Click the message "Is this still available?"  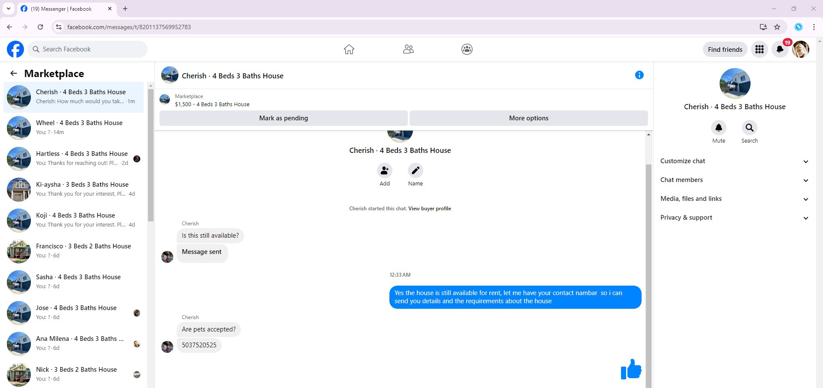point(210,236)
